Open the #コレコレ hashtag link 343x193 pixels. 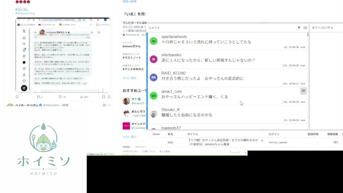[x=22, y=9]
